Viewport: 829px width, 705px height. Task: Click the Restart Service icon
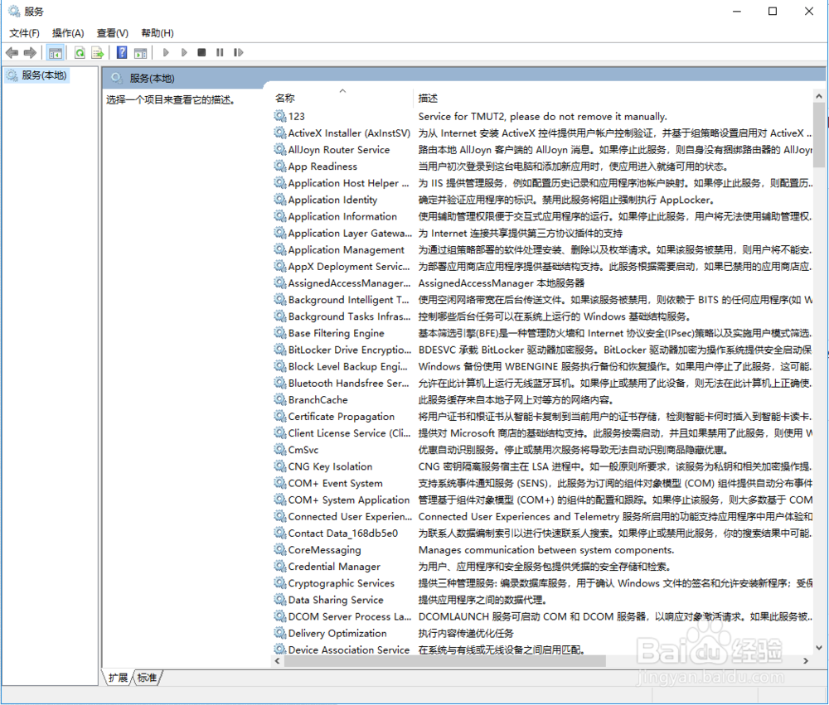pyautogui.click(x=239, y=52)
